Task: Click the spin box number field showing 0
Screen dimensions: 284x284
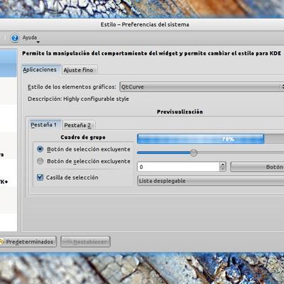Action: click(x=178, y=167)
